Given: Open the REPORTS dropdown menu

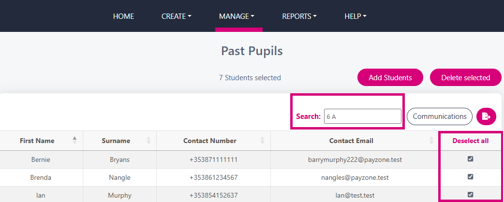Looking at the screenshot, I should click(299, 16).
